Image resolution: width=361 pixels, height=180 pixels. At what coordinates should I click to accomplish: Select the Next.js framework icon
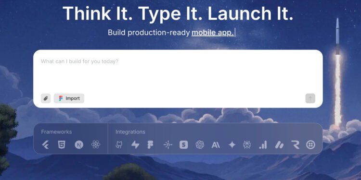click(79, 144)
